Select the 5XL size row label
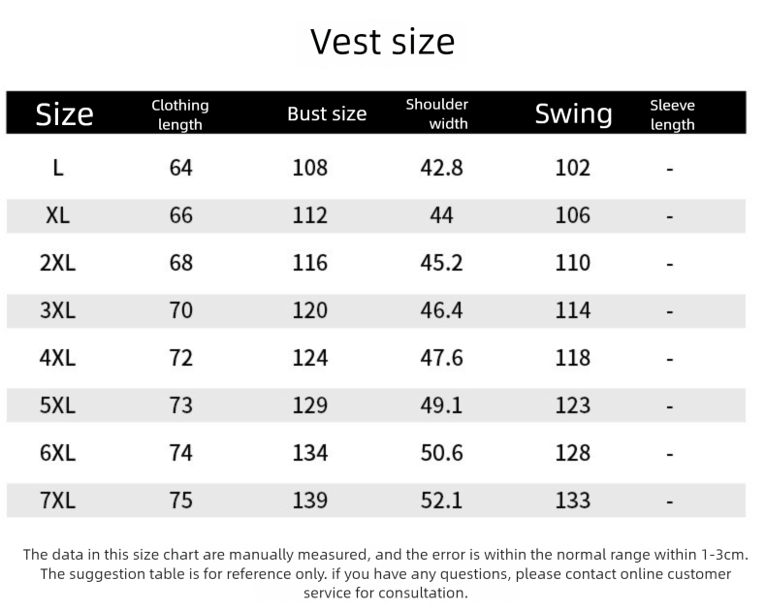 (58, 405)
